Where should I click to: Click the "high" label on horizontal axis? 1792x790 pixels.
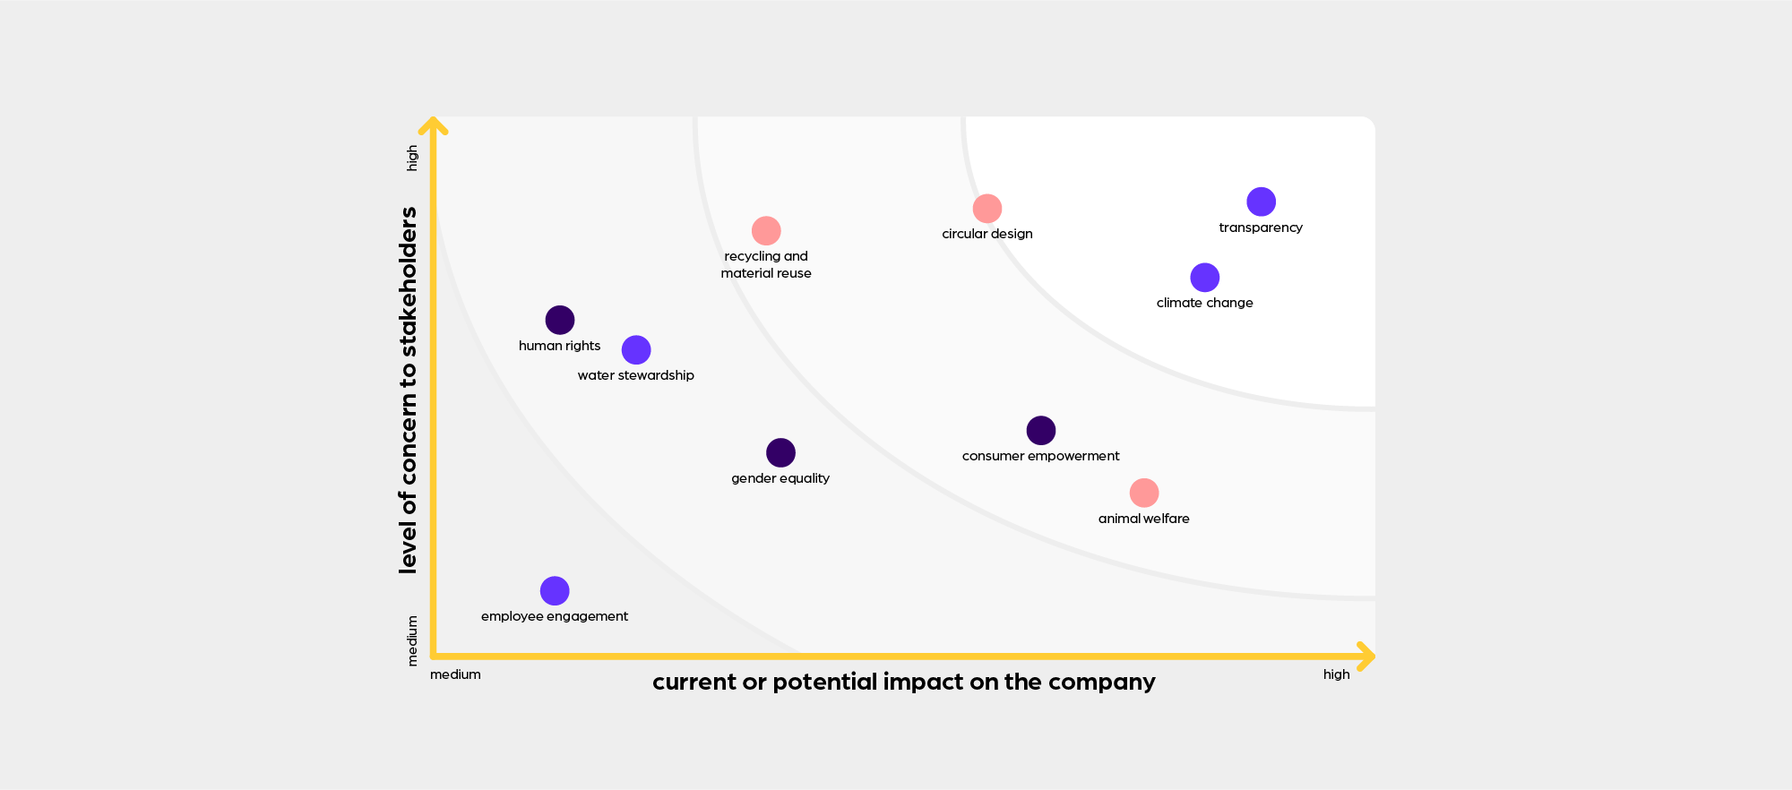coord(1336,674)
